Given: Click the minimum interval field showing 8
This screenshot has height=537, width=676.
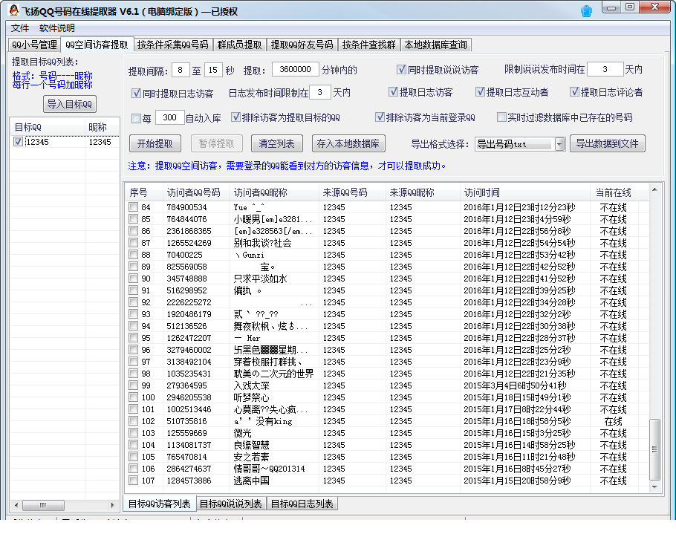Looking at the screenshot, I should pos(181,70).
